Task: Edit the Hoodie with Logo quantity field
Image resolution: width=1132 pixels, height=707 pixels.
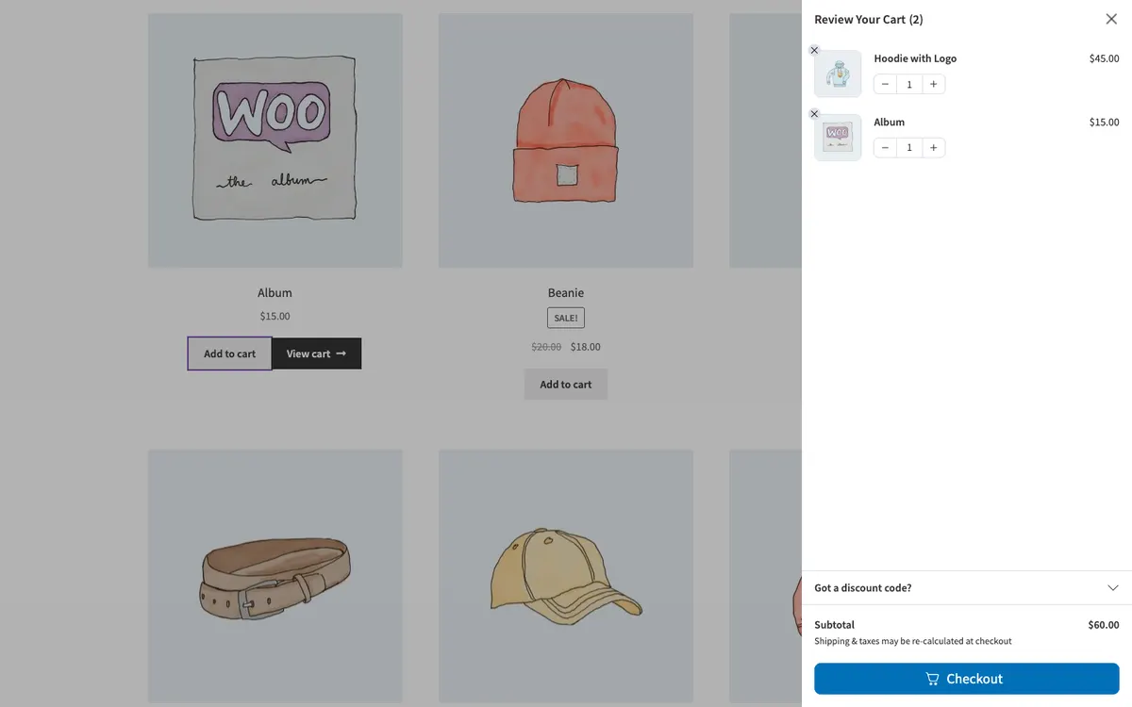Action: [909, 84]
